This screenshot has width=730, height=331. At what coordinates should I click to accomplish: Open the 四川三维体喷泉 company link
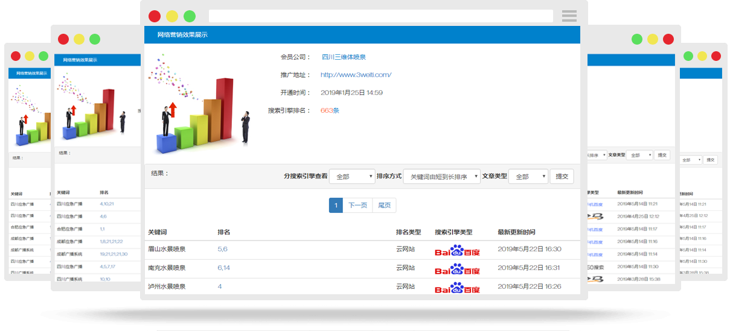pyautogui.click(x=344, y=57)
